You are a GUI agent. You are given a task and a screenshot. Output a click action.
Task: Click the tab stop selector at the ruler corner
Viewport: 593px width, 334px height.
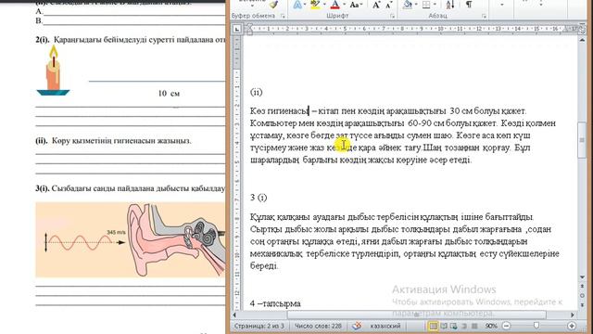(x=237, y=29)
